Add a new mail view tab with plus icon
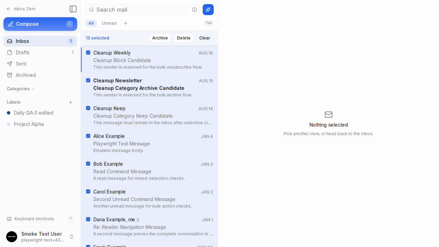The width and height of the screenshot is (439, 247). (126, 23)
